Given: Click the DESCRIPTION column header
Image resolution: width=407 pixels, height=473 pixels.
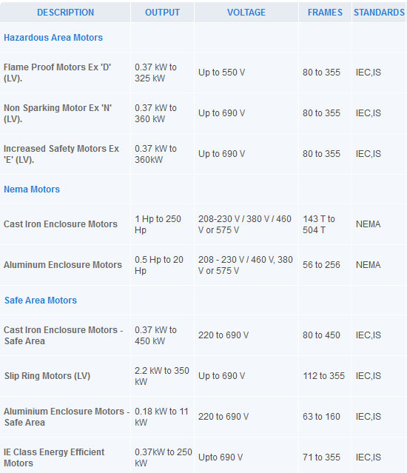Looking at the screenshot, I should [65, 13].
